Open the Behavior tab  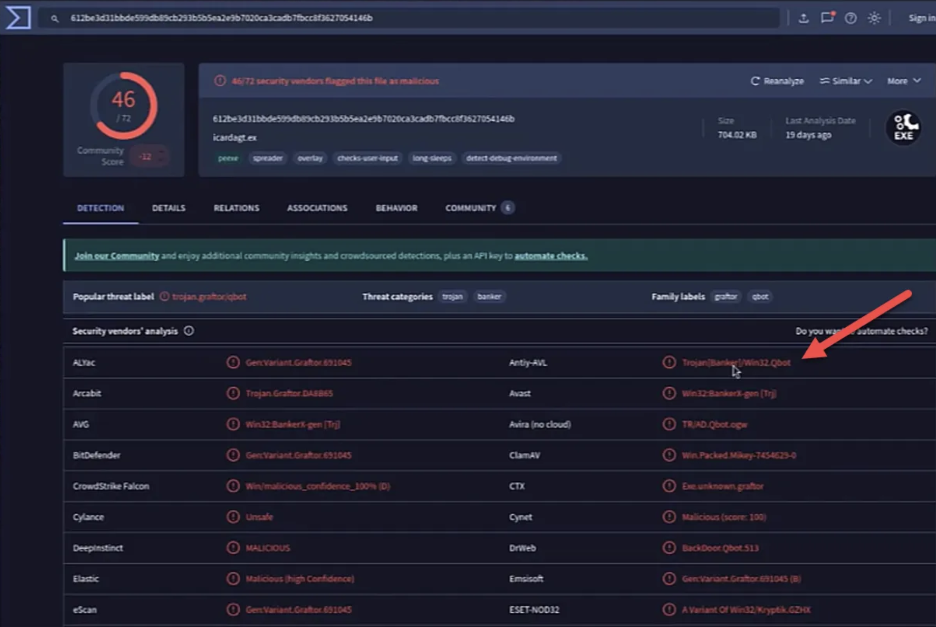point(396,208)
